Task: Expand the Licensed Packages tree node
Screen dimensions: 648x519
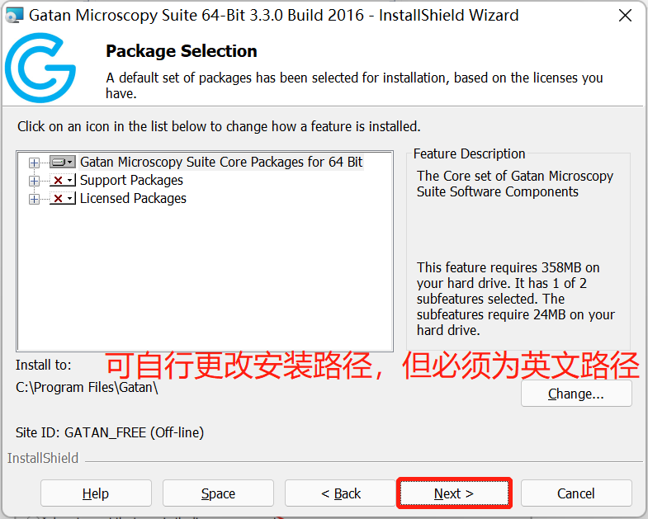Action: coord(35,199)
